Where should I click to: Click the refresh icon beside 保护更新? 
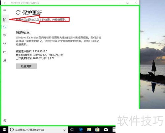[18, 13]
